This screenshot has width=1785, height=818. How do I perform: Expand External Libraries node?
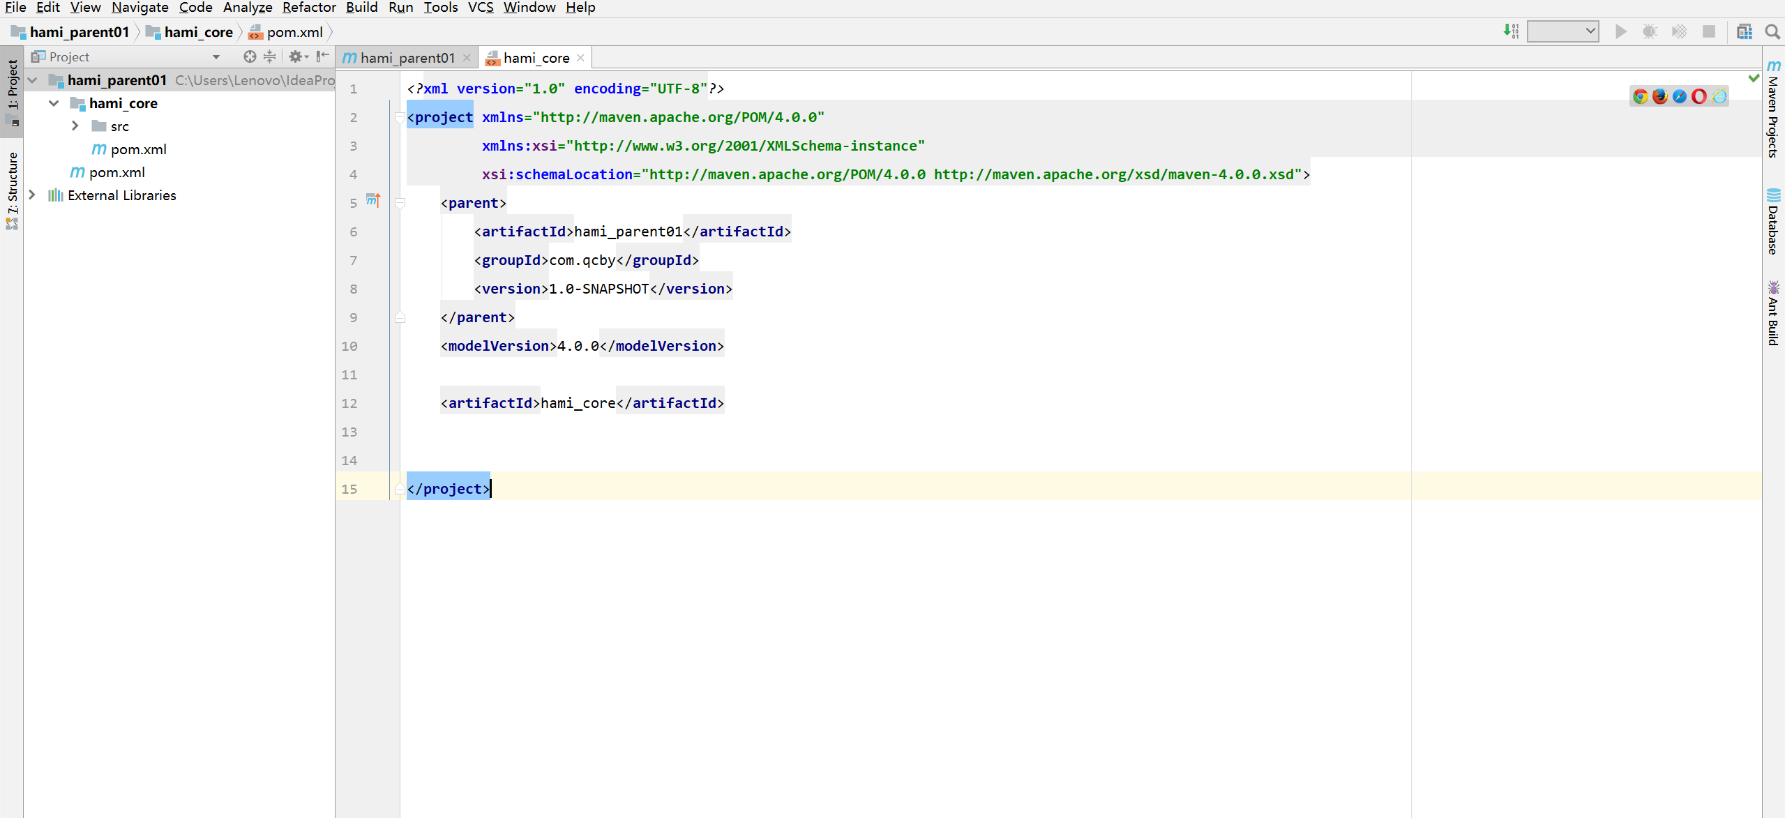pyautogui.click(x=32, y=195)
